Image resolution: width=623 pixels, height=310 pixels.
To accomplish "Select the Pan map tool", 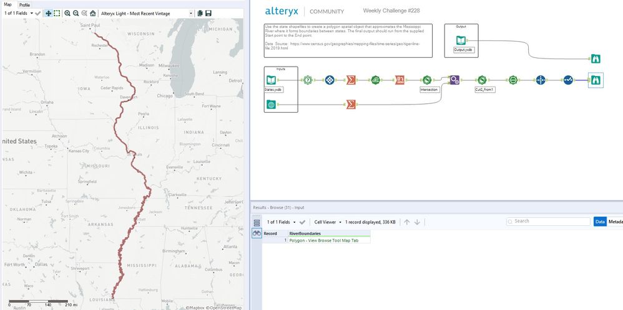I will click(x=49, y=13).
